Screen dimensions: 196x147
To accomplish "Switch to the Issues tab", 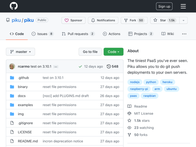I will pyautogui.click(x=43, y=34).
